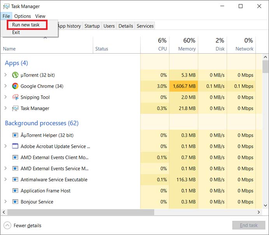Switch to the Startup tab
The width and height of the screenshot is (269, 235).
click(92, 26)
